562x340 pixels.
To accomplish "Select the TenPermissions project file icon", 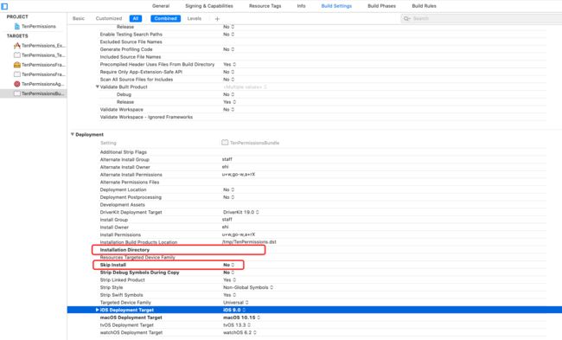I will [16, 26].
